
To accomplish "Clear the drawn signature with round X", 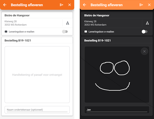I will pos(144,51).
